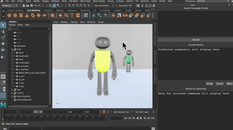Toggle Symmetry: Off setting
The image size is (233, 130).
tap(125, 6)
